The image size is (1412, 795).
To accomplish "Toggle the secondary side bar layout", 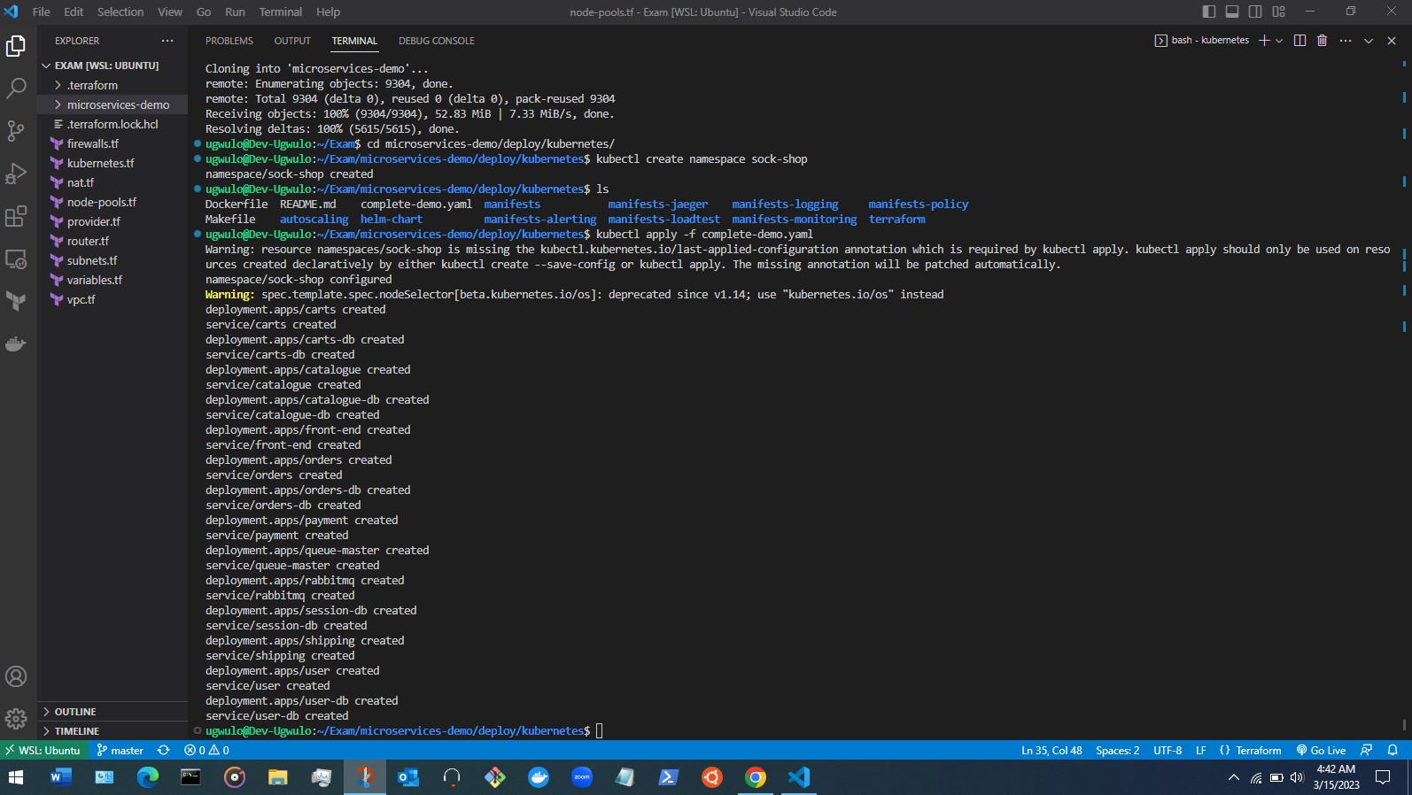I will [1255, 12].
